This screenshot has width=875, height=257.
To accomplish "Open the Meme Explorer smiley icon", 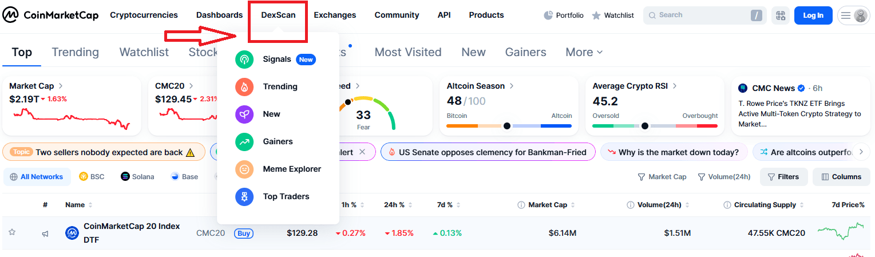I will tap(244, 169).
